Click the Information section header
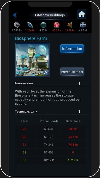 tap(24, 83)
